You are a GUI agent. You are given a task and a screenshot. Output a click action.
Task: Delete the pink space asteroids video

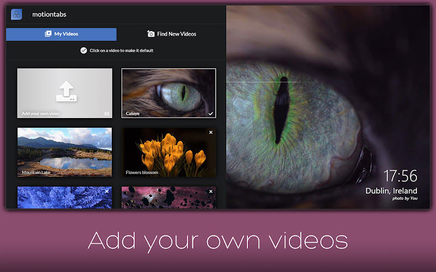pyautogui.click(x=211, y=191)
